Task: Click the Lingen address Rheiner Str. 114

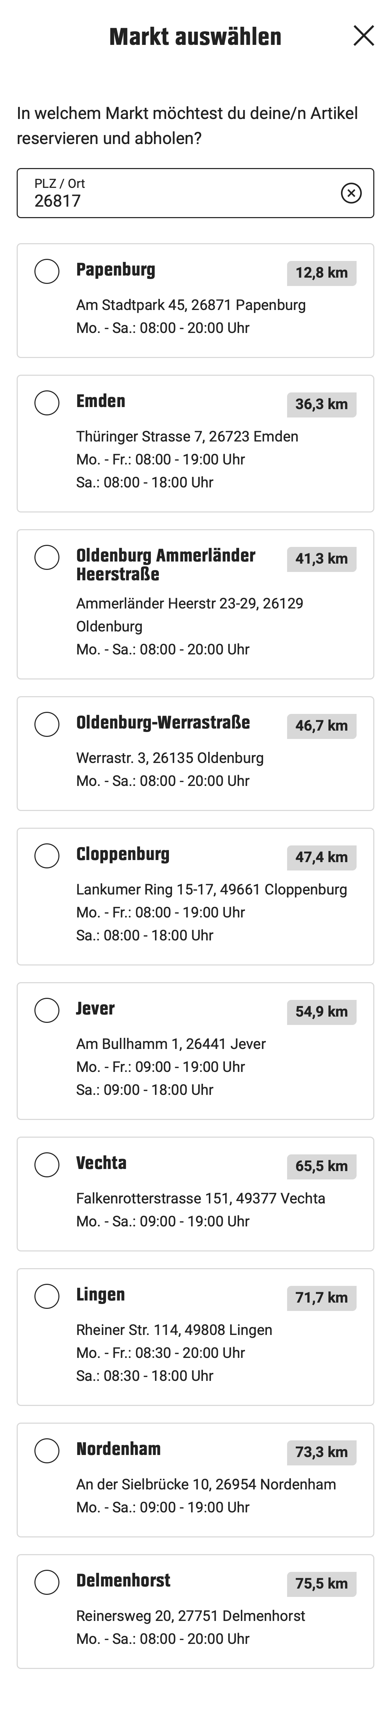Action: 174,1330
